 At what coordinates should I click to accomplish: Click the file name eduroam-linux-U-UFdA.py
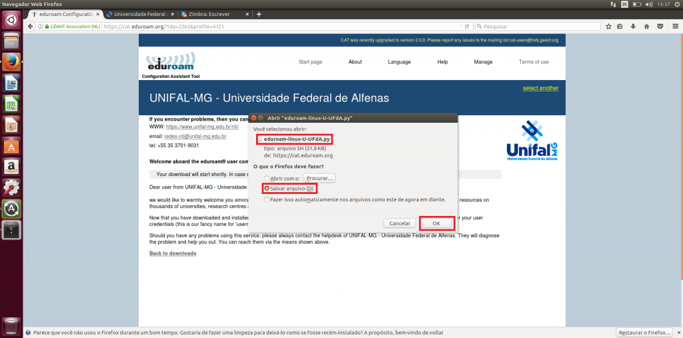click(x=297, y=139)
